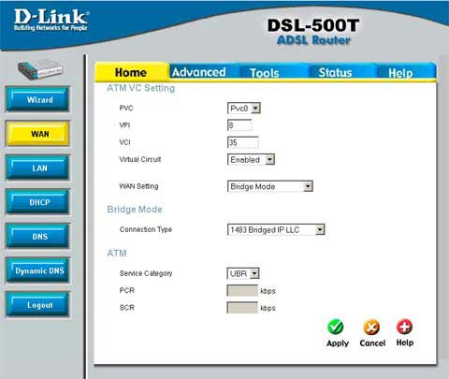The image size is (449, 379).
Task: Click the WAN Setting label
Action: tap(138, 186)
